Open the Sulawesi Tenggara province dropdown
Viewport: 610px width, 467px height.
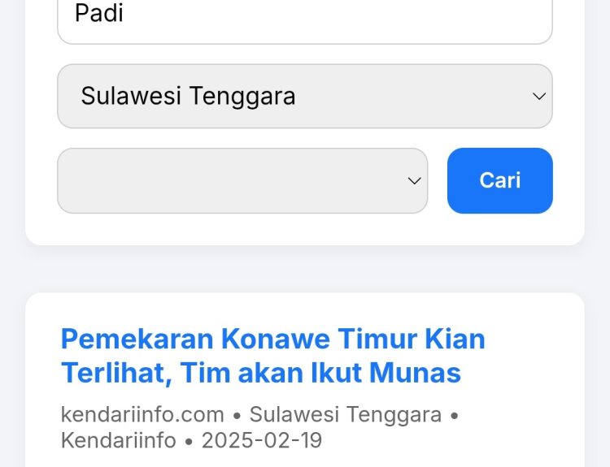click(x=304, y=96)
